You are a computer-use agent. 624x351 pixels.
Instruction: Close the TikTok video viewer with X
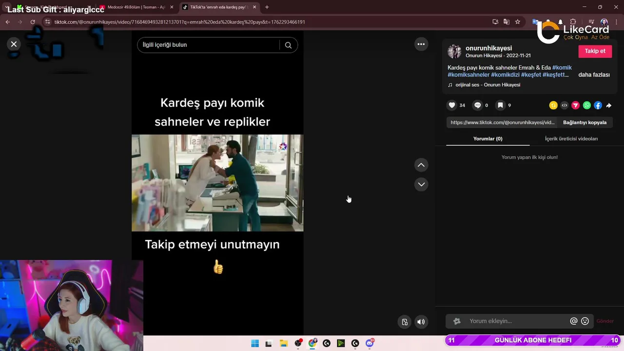(x=14, y=44)
